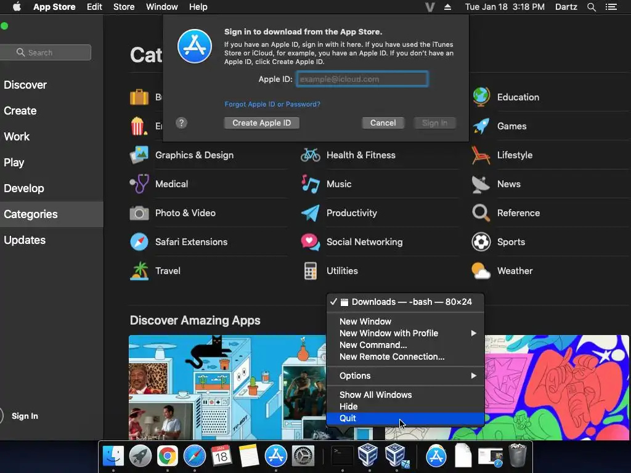Click the Create Apple ID button
This screenshot has width=631, height=473.
(x=261, y=123)
